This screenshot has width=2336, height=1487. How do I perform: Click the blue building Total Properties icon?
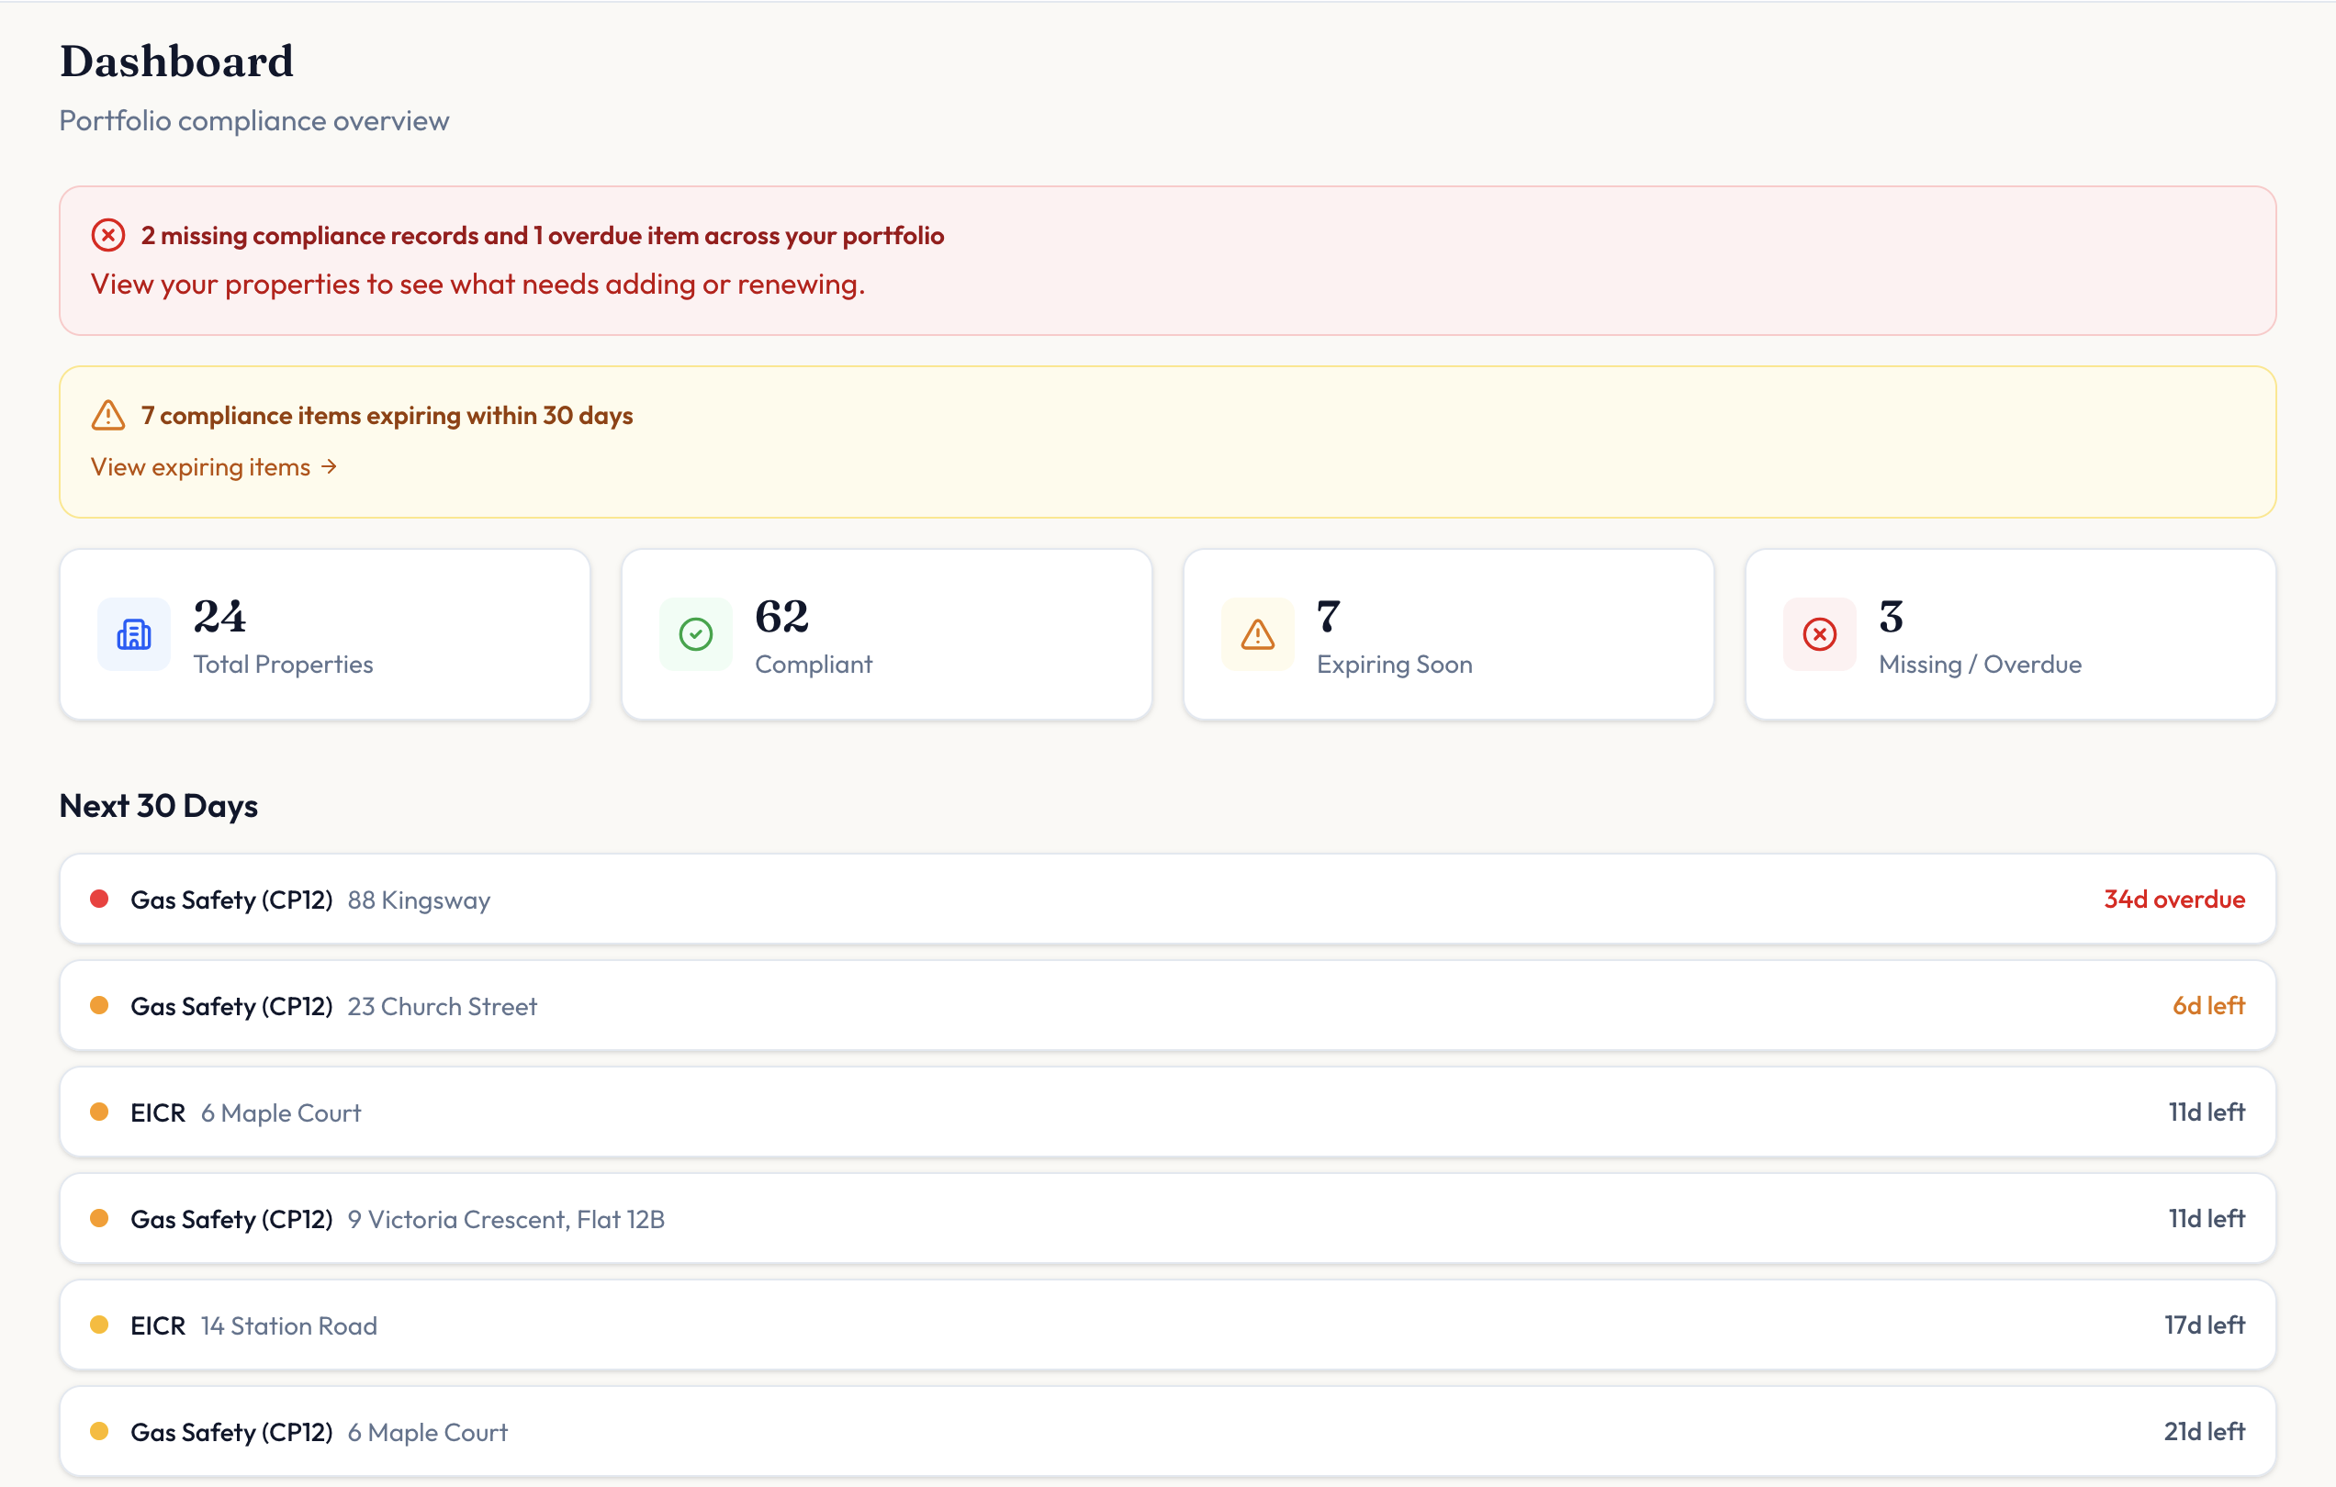click(x=134, y=634)
